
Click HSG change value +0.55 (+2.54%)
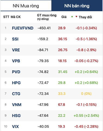tap(86, 116)
